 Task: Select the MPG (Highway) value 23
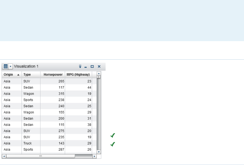click(89, 81)
